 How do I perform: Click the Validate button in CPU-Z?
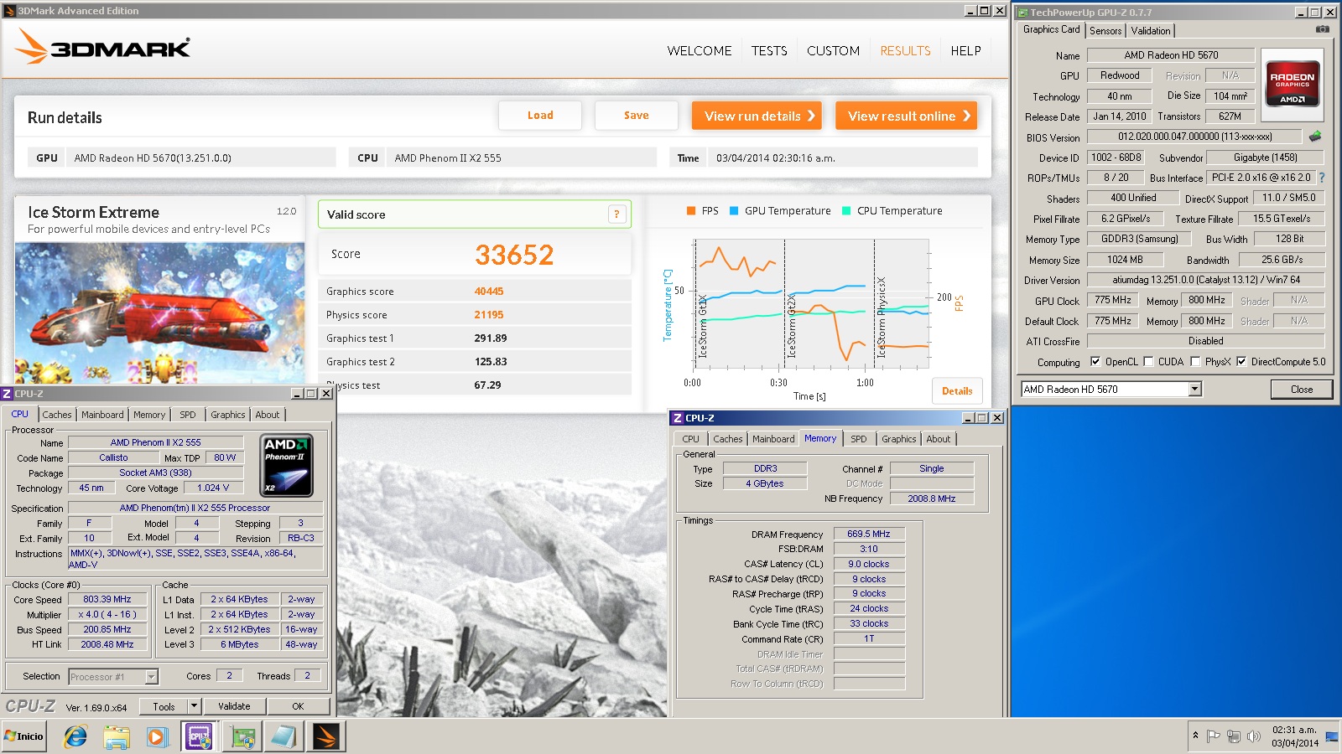pyautogui.click(x=234, y=706)
